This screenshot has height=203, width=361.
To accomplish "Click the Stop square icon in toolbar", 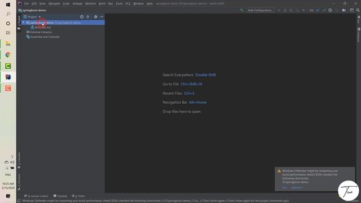I will pos(303,10).
